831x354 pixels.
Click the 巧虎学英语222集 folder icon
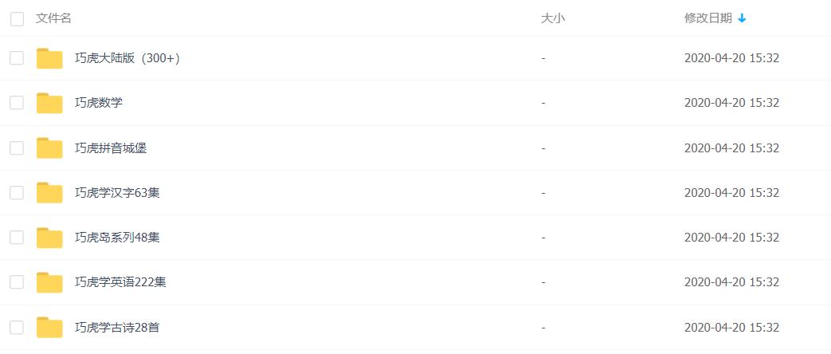[x=49, y=282]
